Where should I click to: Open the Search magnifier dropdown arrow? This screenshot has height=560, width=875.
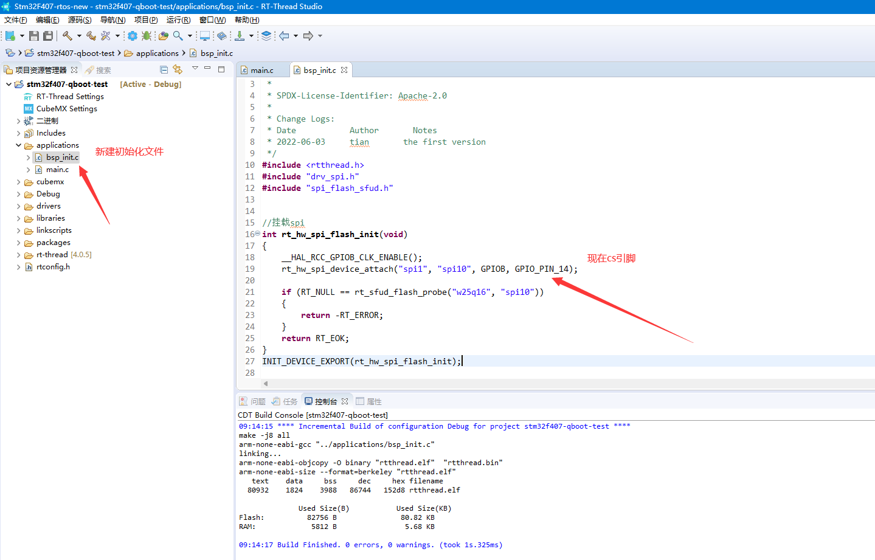(x=190, y=36)
